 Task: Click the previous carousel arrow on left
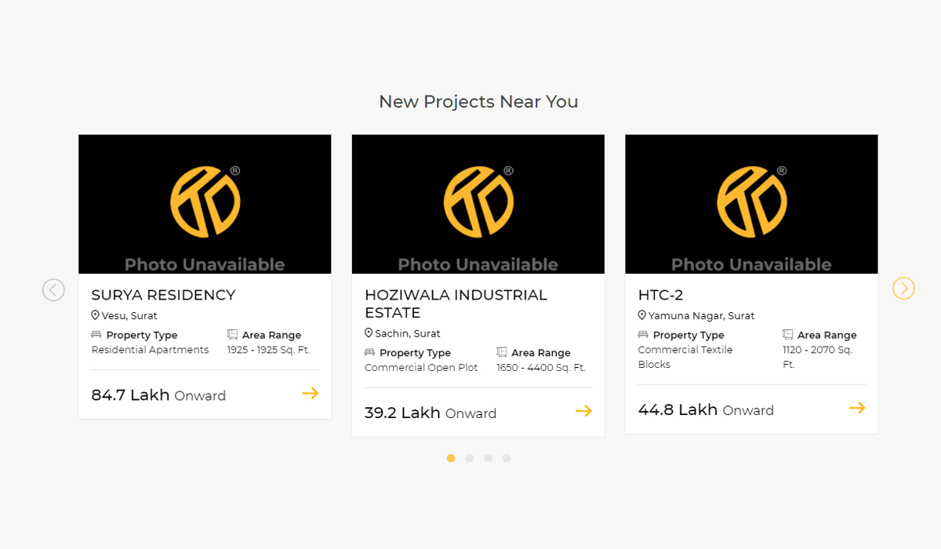pyautogui.click(x=53, y=289)
